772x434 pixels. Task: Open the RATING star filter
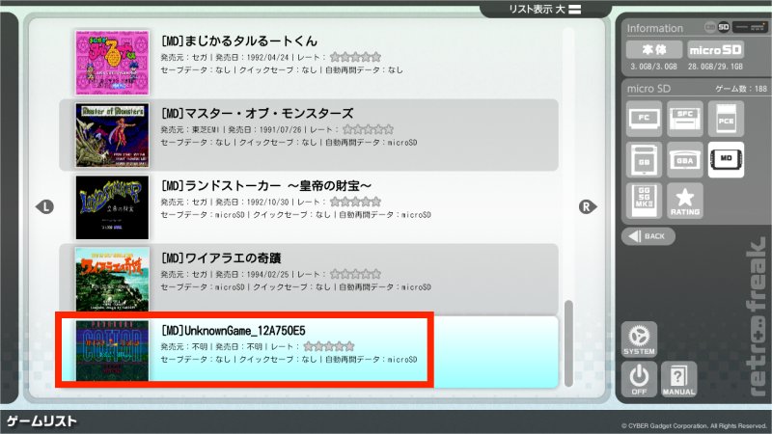685,201
